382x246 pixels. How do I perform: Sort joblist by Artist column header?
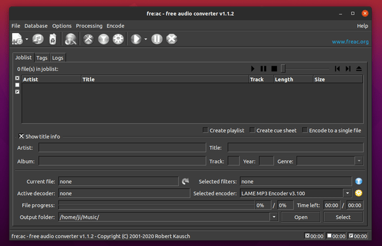(x=52, y=79)
